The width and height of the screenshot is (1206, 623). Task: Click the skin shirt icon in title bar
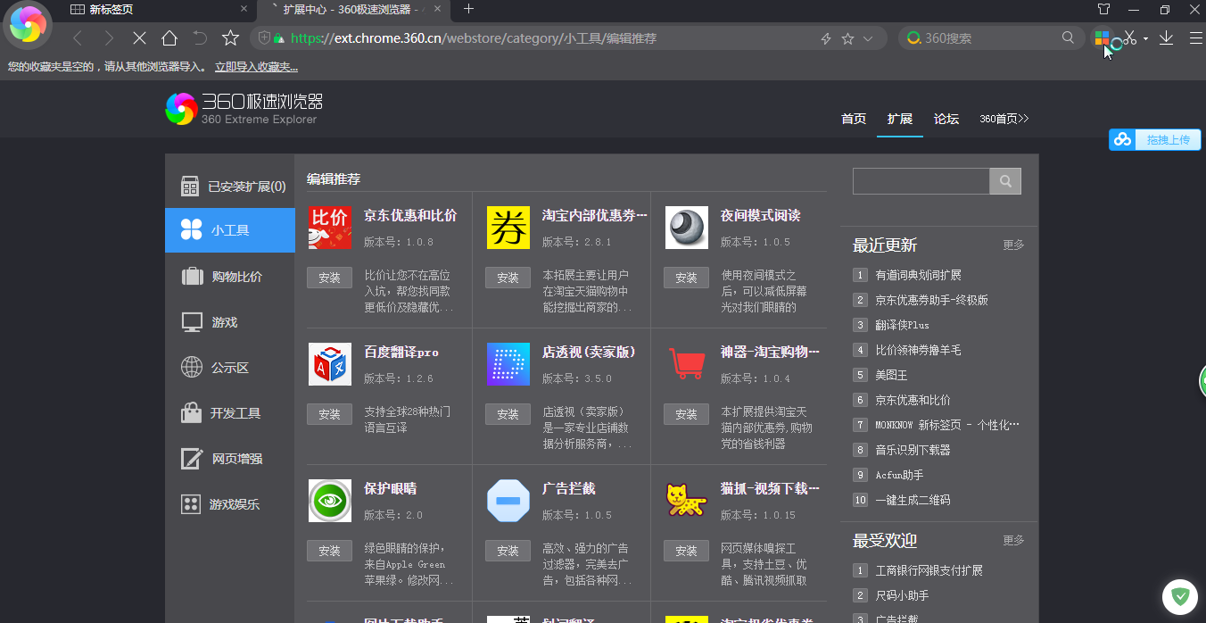click(1103, 9)
